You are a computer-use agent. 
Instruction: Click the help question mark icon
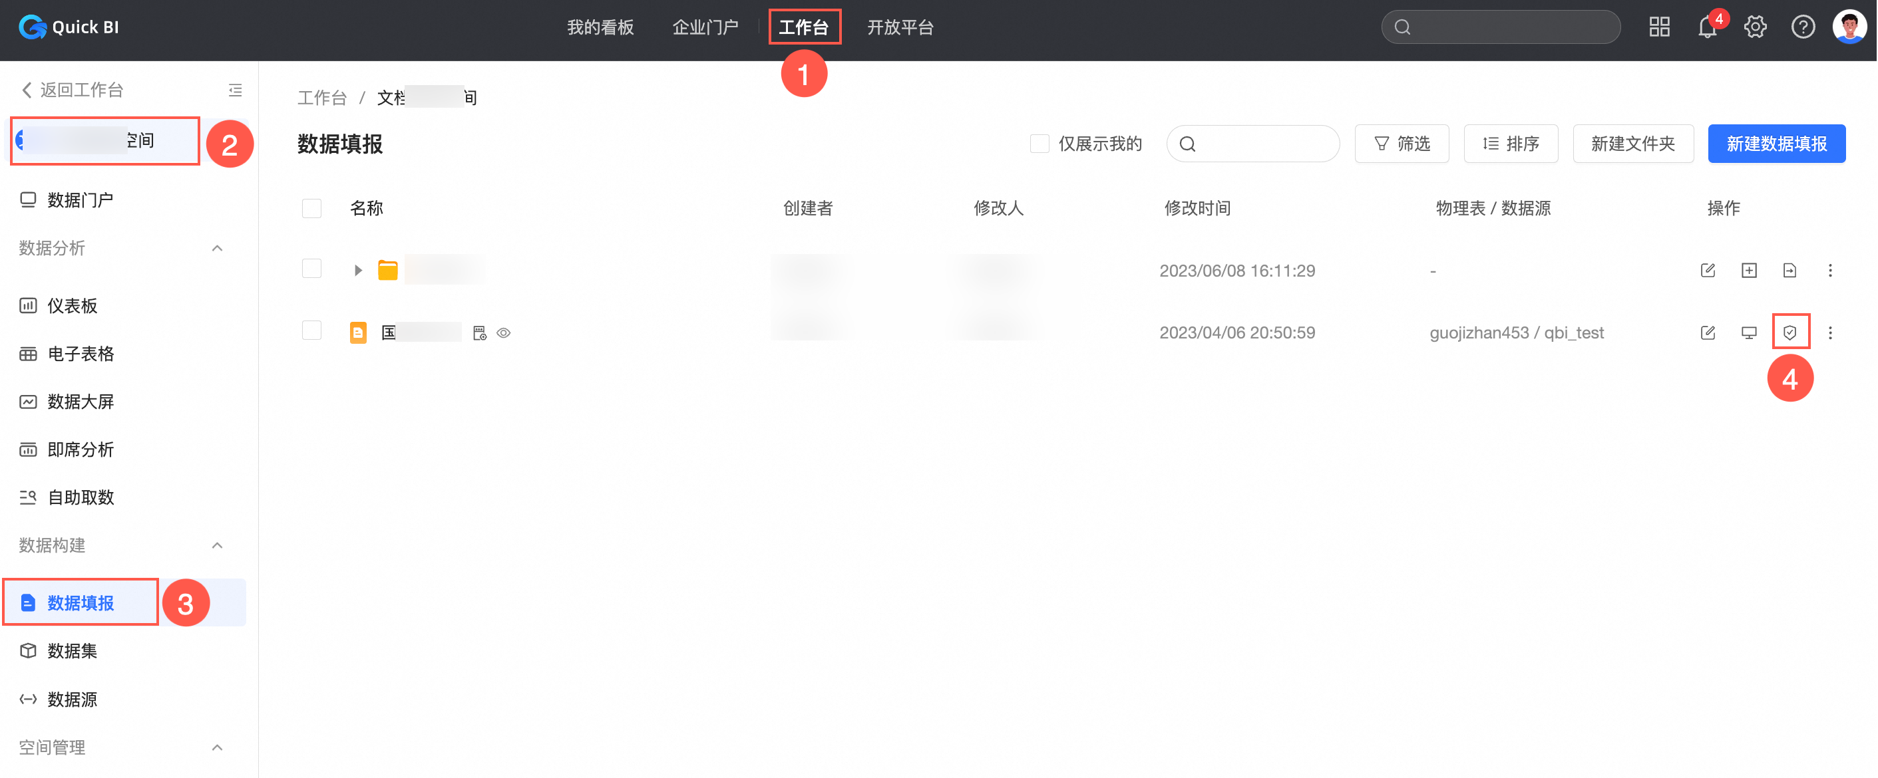click(1802, 28)
